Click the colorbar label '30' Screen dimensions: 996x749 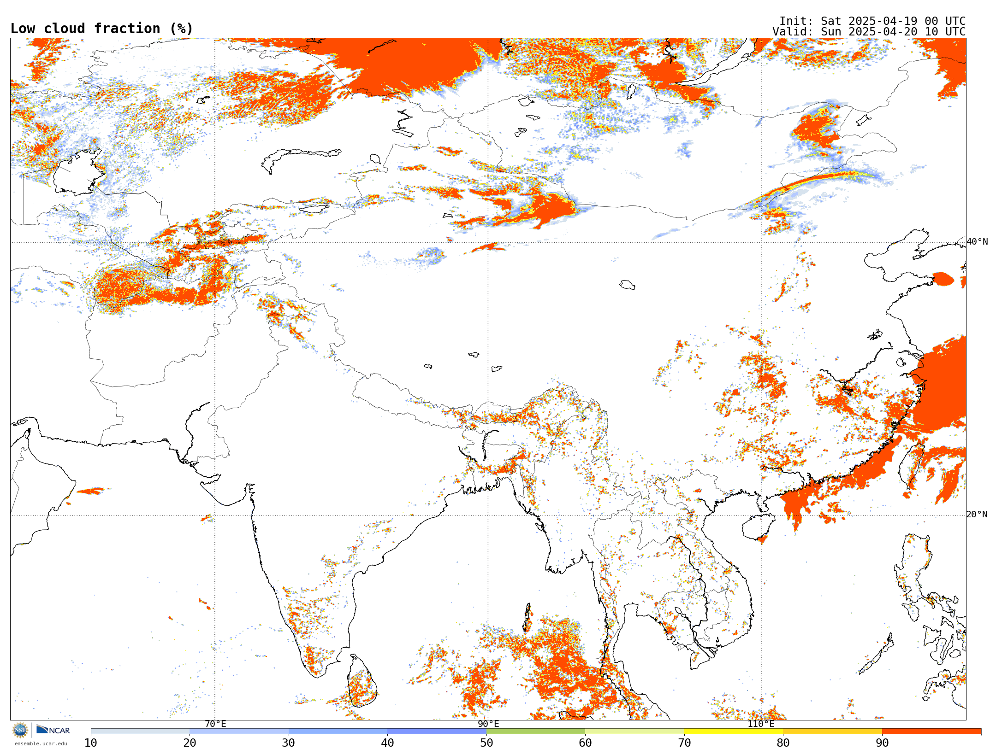coord(289,743)
